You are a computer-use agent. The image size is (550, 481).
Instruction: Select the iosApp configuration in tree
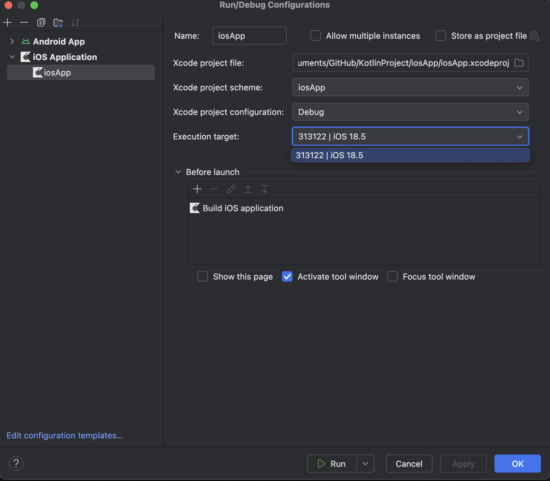click(x=81, y=72)
